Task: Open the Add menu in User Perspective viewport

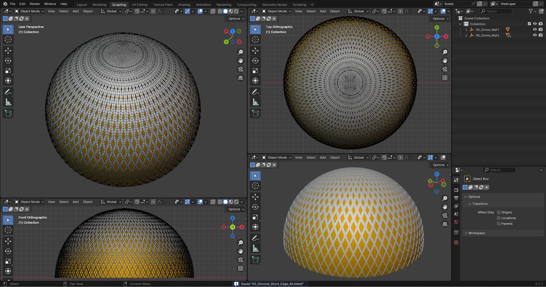Action: click(x=75, y=11)
